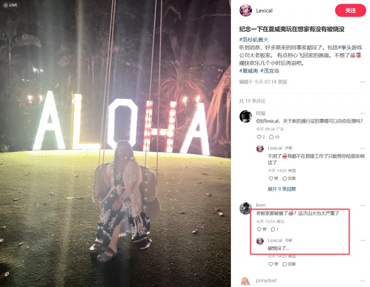Image resolution: width=370 pixels, height=287 pixels.
Task: Like knm_'s comment with heart icon
Action: click(x=261, y=229)
